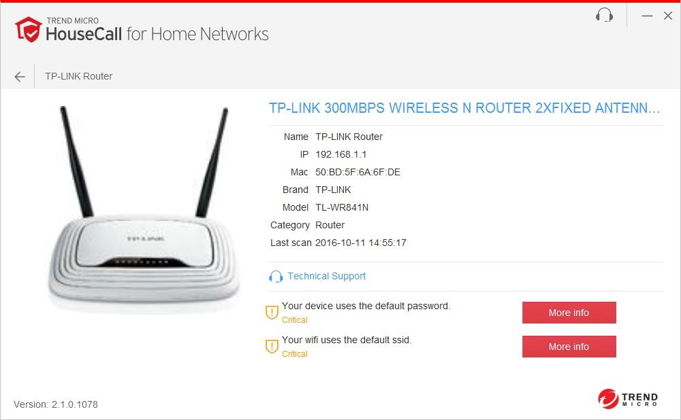Click the model value TL-WR841N
681x420 pixels.
[x=342, y=207]
